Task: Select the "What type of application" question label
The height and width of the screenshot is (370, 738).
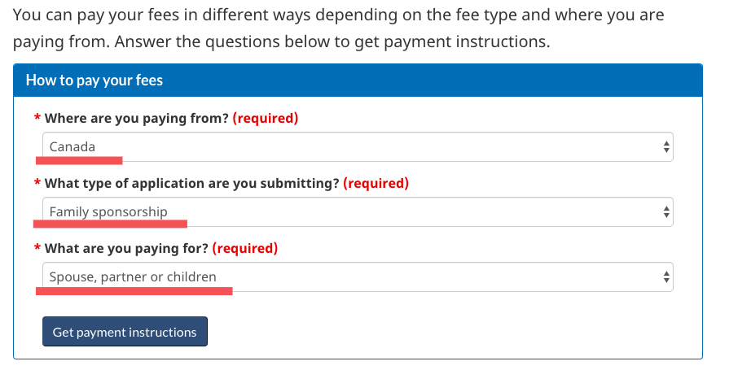Action: click(191, 183)
